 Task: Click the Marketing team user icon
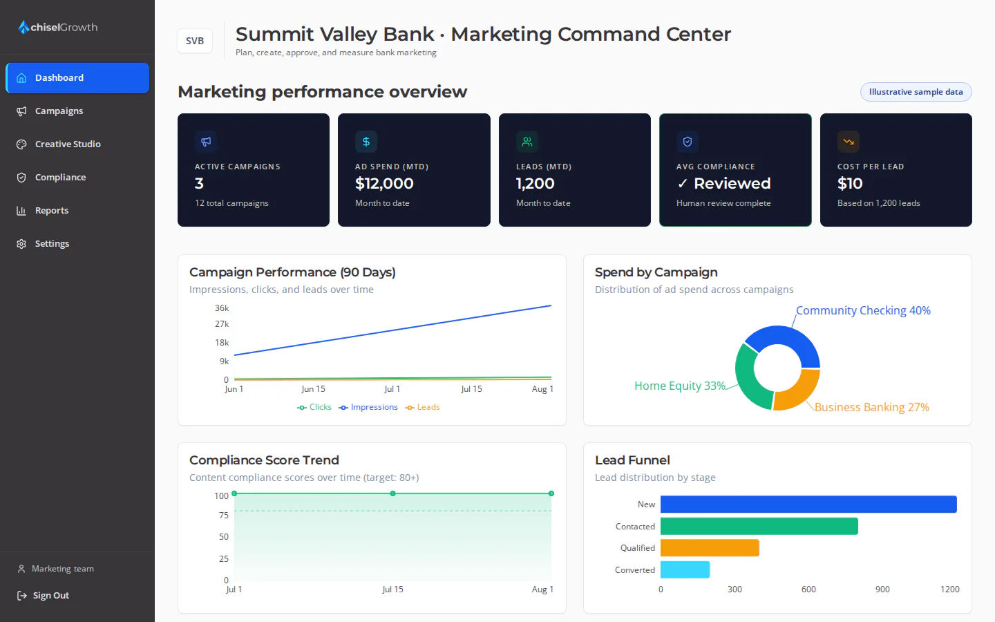(21, 569)
